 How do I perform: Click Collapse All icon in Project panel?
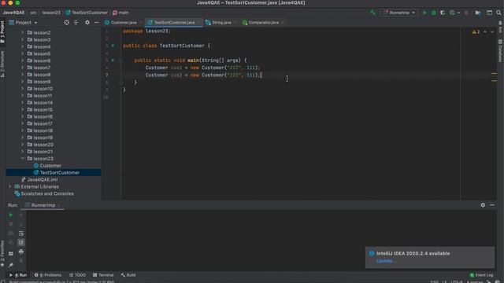76,23
